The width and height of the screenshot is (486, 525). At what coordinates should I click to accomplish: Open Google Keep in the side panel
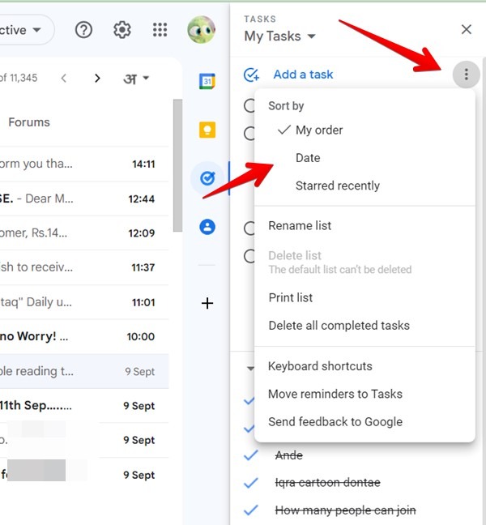click(x=207, y=130)
